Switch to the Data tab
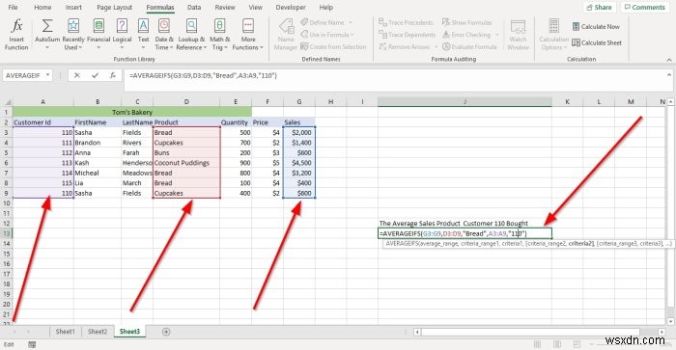 click(x=194, y=8)
